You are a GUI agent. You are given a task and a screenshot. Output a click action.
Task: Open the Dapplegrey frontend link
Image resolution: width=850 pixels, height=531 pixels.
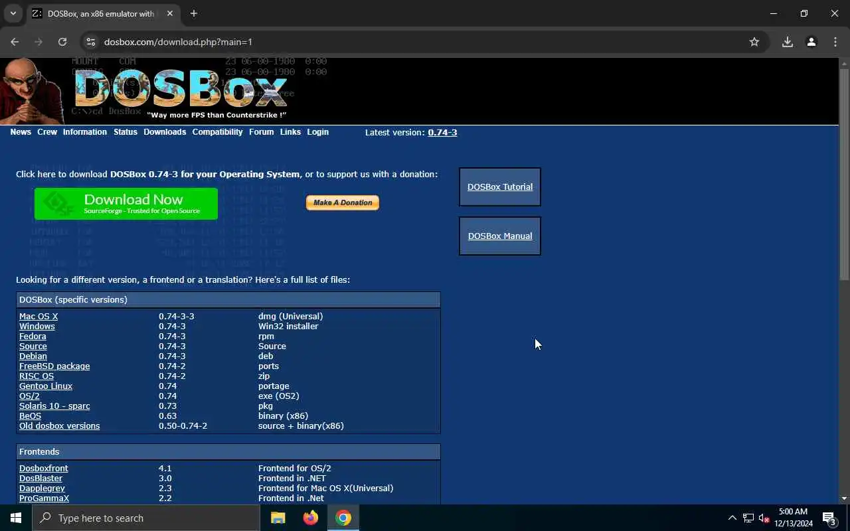(42, 489)
